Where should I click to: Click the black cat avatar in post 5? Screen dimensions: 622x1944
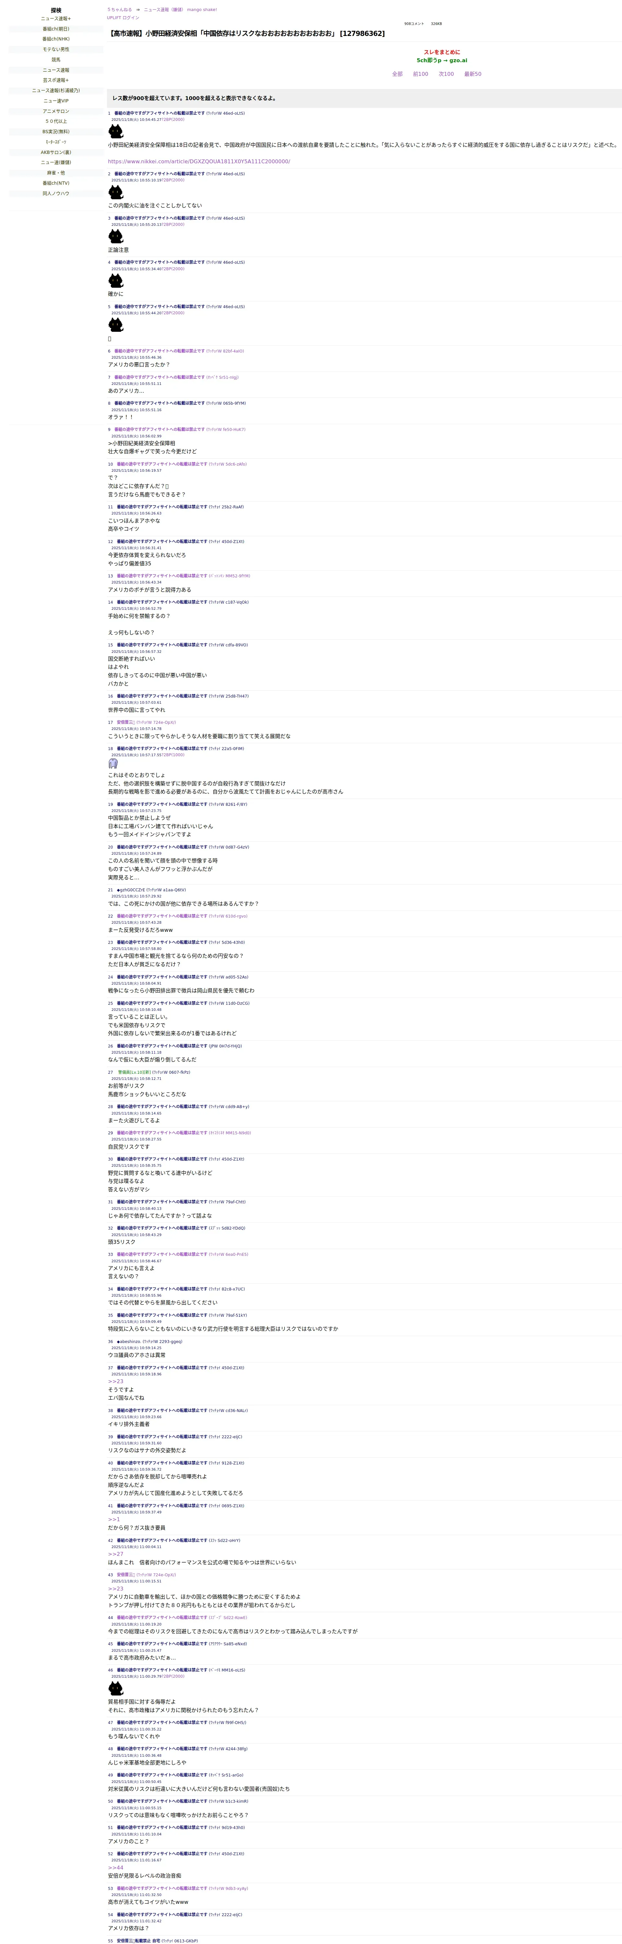[x=116, y=325]
